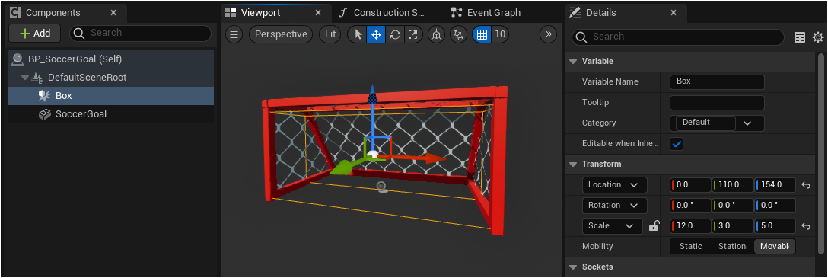The height and width of the screenshot is (278, 828).
Task: Set Mobility to Static
Action: tap(691, 246)
